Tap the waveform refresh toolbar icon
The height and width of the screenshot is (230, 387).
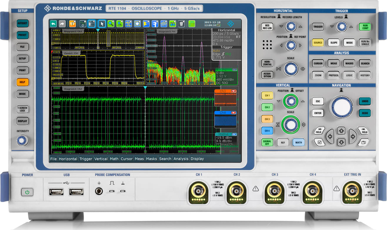pos(83,24)
